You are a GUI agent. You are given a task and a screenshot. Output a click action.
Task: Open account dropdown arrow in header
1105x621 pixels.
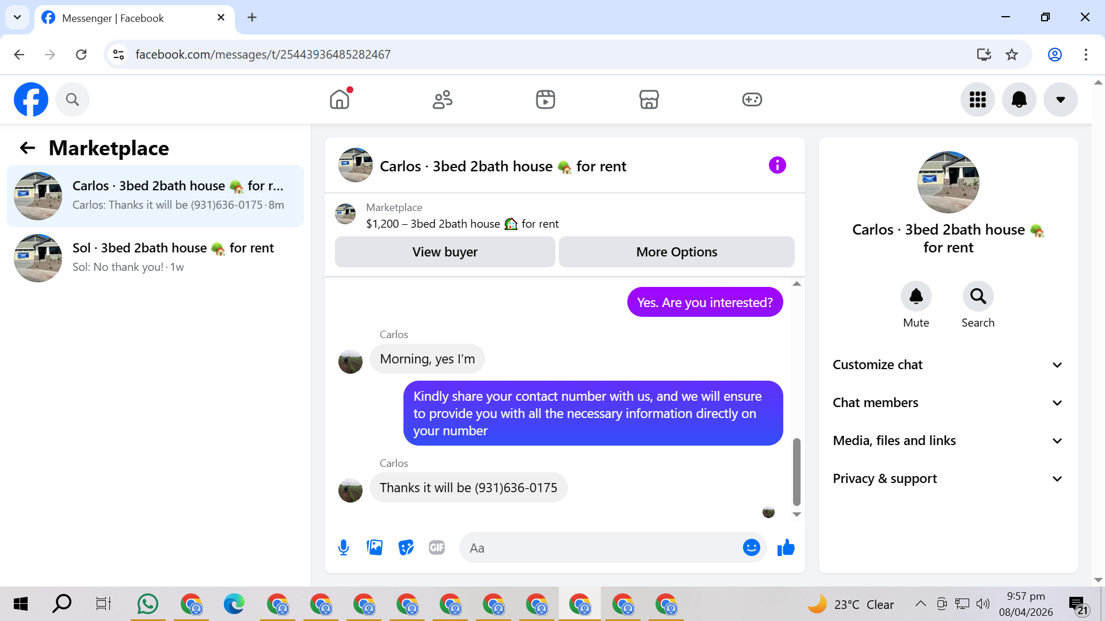1060,99
